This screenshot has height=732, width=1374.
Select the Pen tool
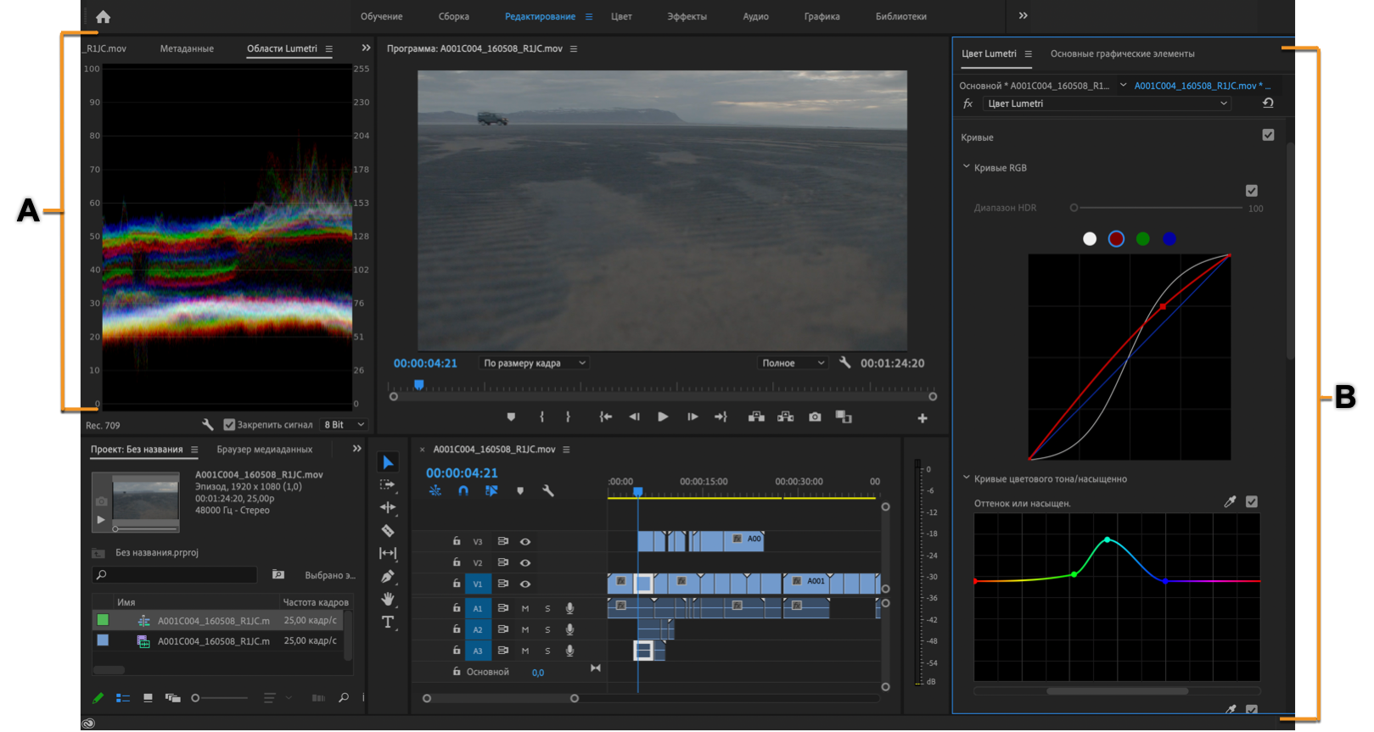click(388, 576)
